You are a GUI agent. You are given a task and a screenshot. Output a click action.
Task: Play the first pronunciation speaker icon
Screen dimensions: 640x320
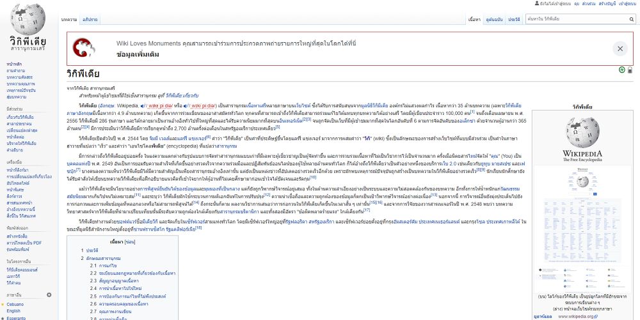[143, 105]
